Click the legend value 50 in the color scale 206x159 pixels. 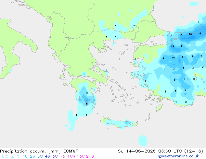[x=55, y=156]
